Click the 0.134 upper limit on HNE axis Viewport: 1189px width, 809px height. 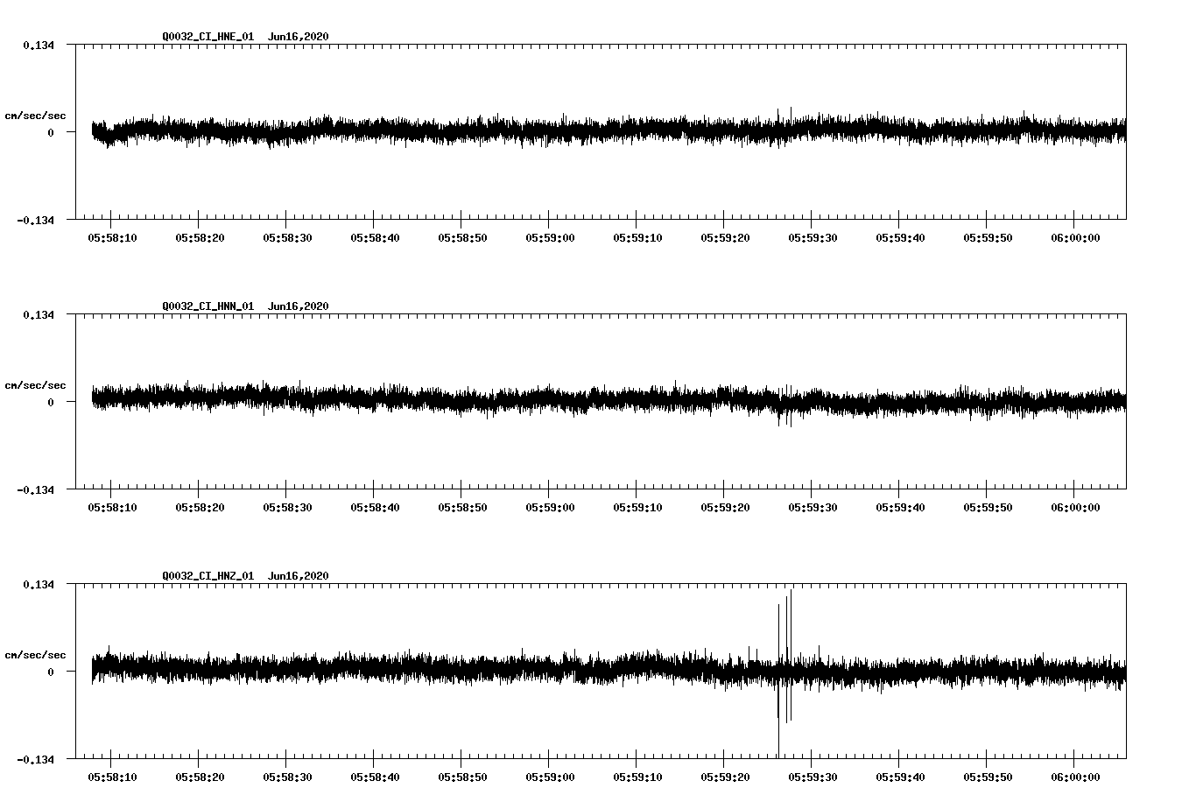coord(39,46)
